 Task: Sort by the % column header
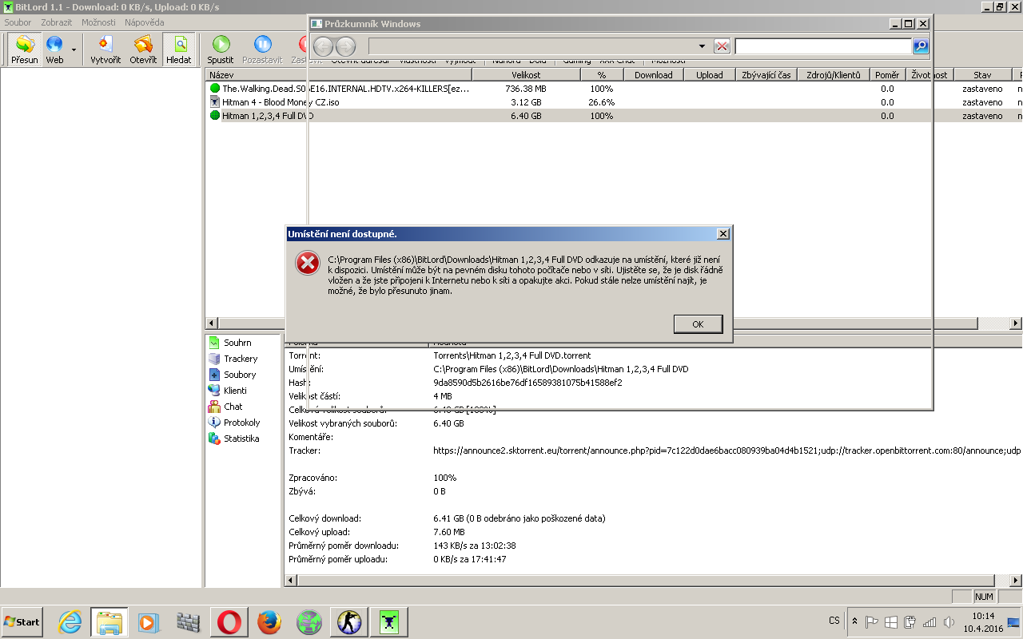(601, 75)
